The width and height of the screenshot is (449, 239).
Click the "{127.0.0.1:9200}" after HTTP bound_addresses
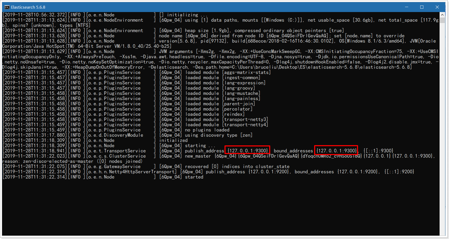(358, 172)
